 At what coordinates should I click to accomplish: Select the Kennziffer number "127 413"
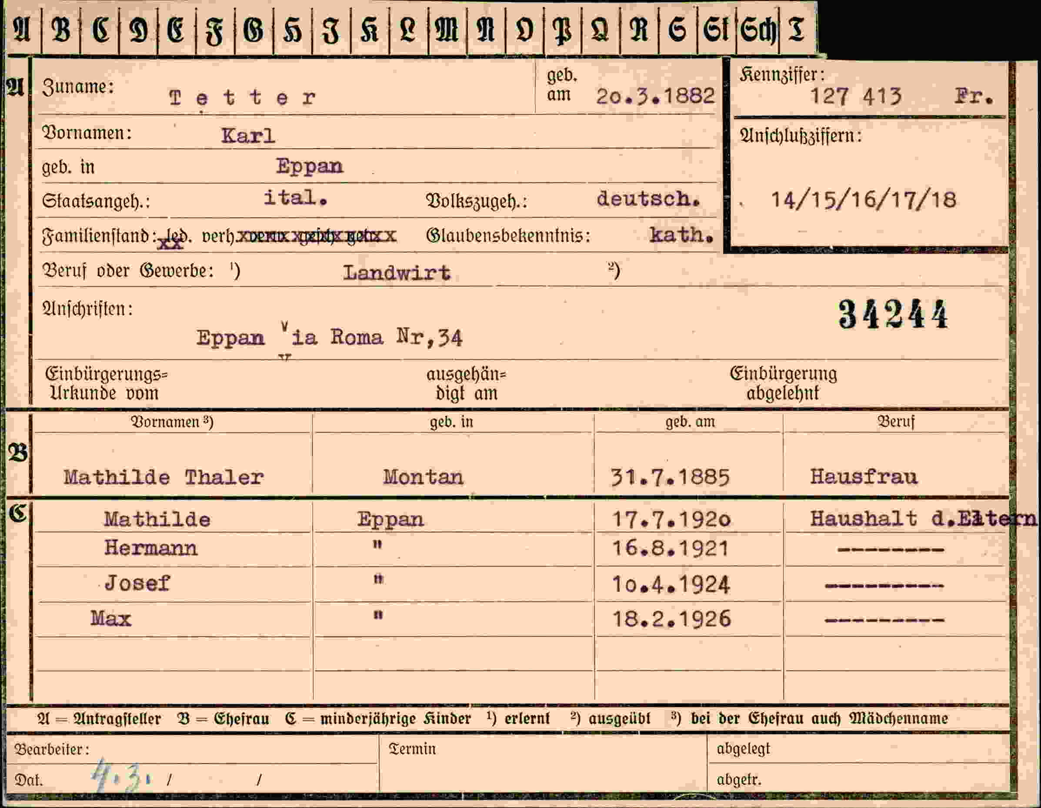click(856, 96)
